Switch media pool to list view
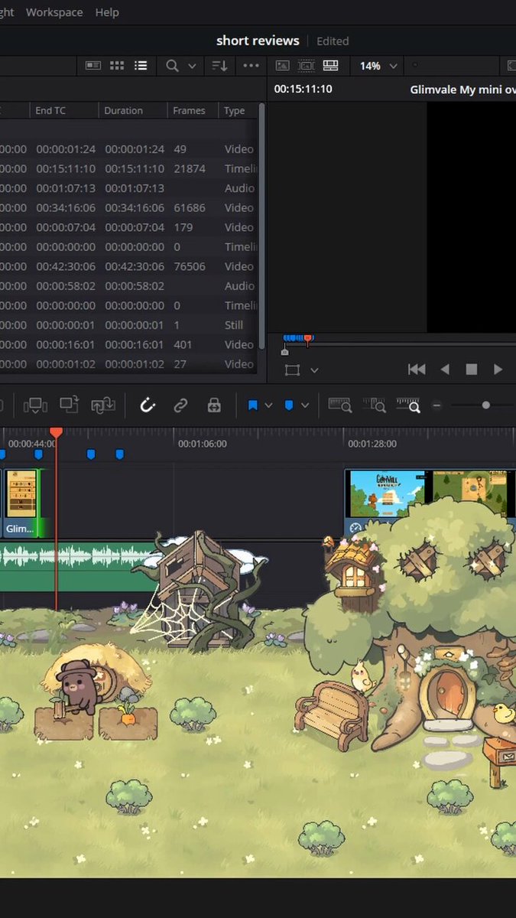The height and width of the screenshot is (918, 516). click(x=141, y=66)
